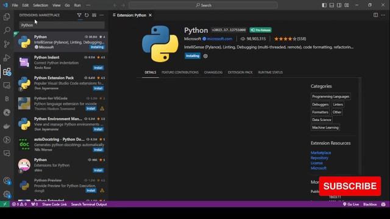Expand the overflow menu ellipsis in menu bar
Viewport: 390px width, 219px height.
pos(88,5)
